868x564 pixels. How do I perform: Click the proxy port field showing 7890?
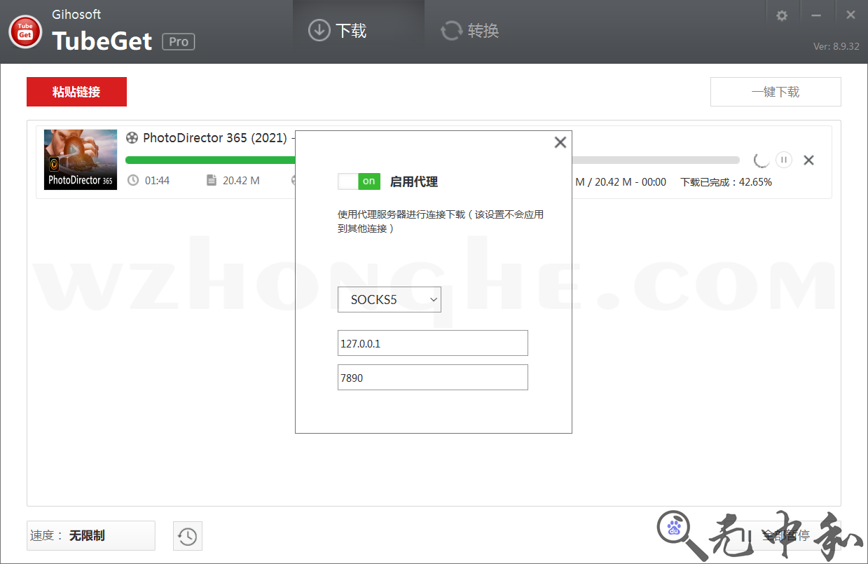[x=432, y=378]
